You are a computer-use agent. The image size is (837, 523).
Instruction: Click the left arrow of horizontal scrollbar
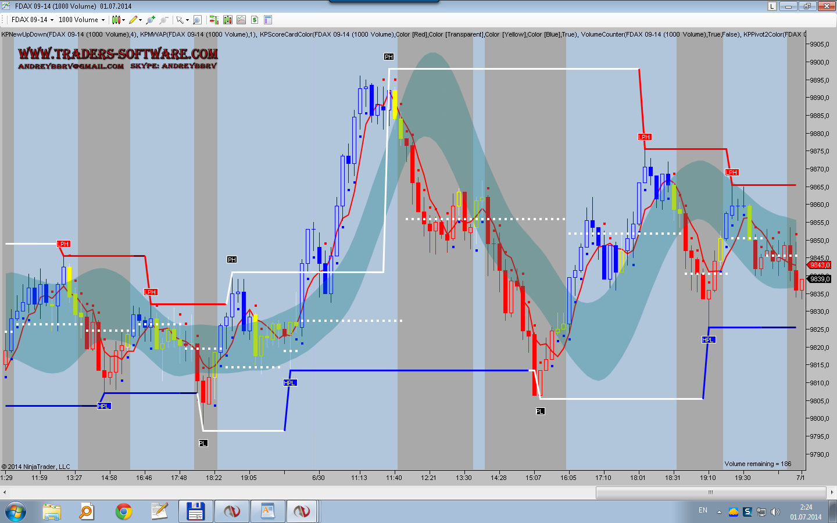(5, 492)
